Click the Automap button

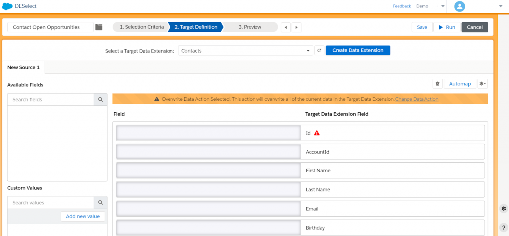point(460,84)
